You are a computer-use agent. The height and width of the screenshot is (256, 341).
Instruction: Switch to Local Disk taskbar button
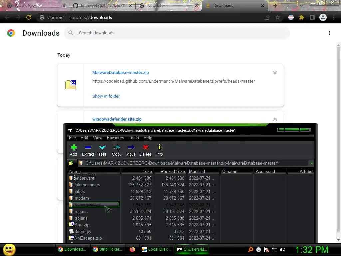click(x=156, y=249)
